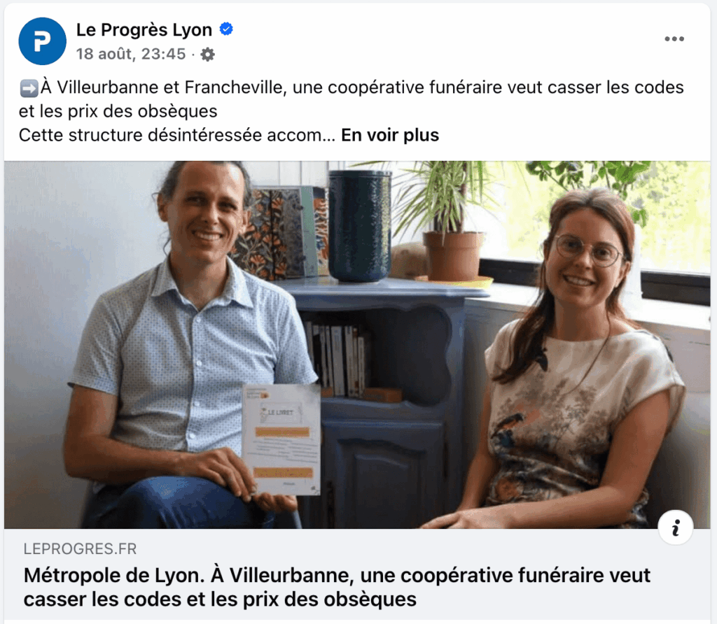This screenshot has height=624, width=717.
Task: Click caption text 'et les prix des obsèques'
Action: pyautogui.click(x=118, y=111)
